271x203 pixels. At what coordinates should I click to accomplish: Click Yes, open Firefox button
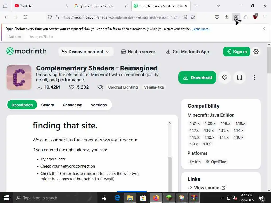(x=41, y=36)
